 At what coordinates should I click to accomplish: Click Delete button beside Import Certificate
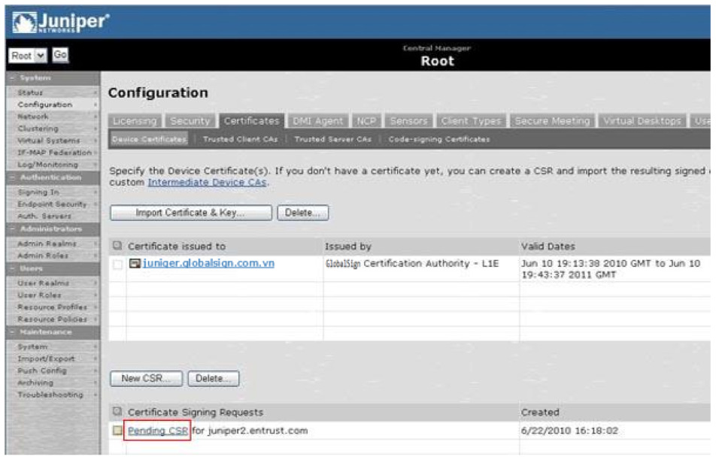coord(303,213)
